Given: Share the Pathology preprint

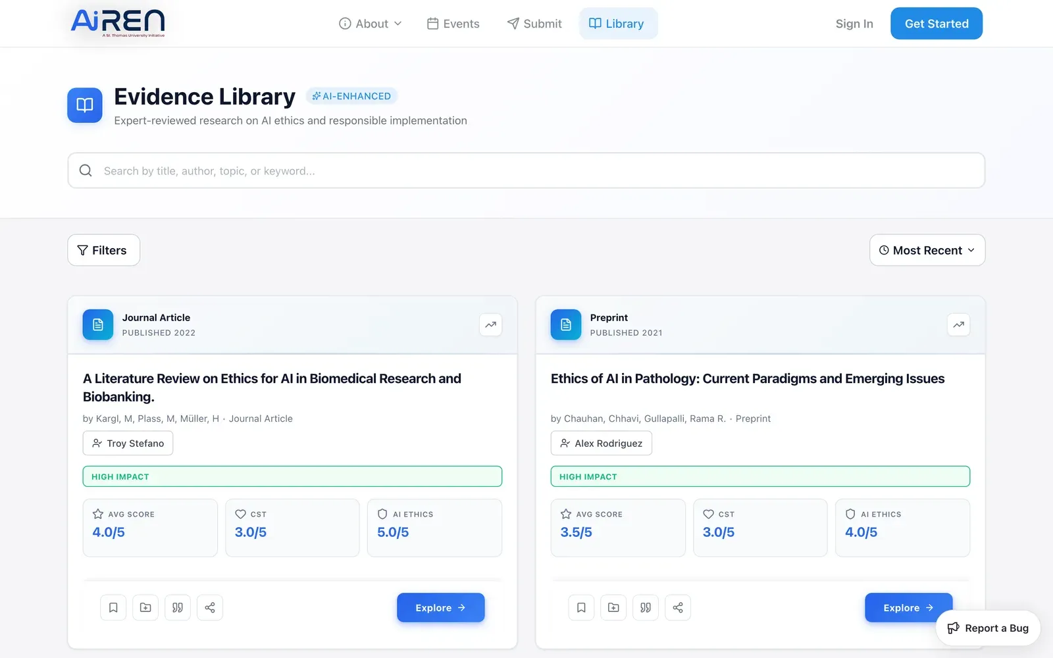Looking at the screenshot, I should (x=678, y=607).
